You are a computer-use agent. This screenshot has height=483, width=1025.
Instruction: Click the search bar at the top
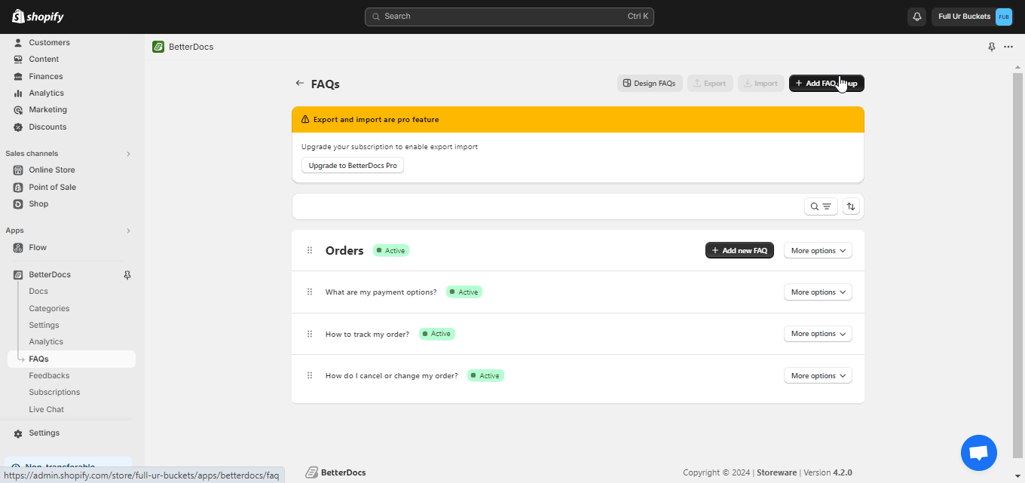coord(509,16)
